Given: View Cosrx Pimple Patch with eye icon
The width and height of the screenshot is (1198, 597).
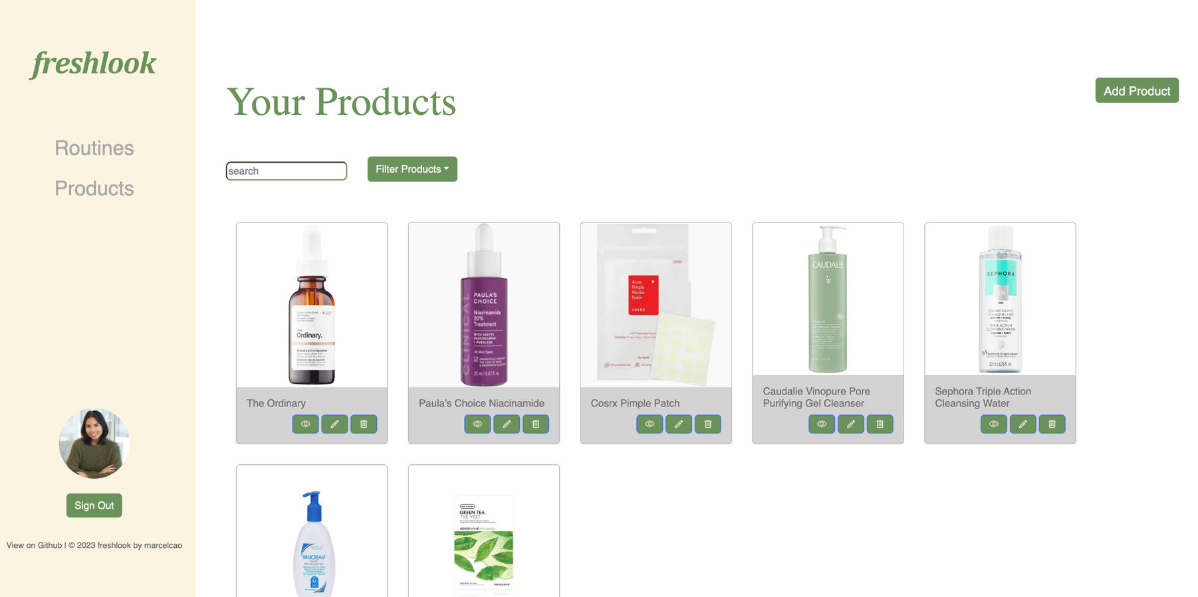Looking at the screenshot, I should pyautogui.click(x=650, y=424).
